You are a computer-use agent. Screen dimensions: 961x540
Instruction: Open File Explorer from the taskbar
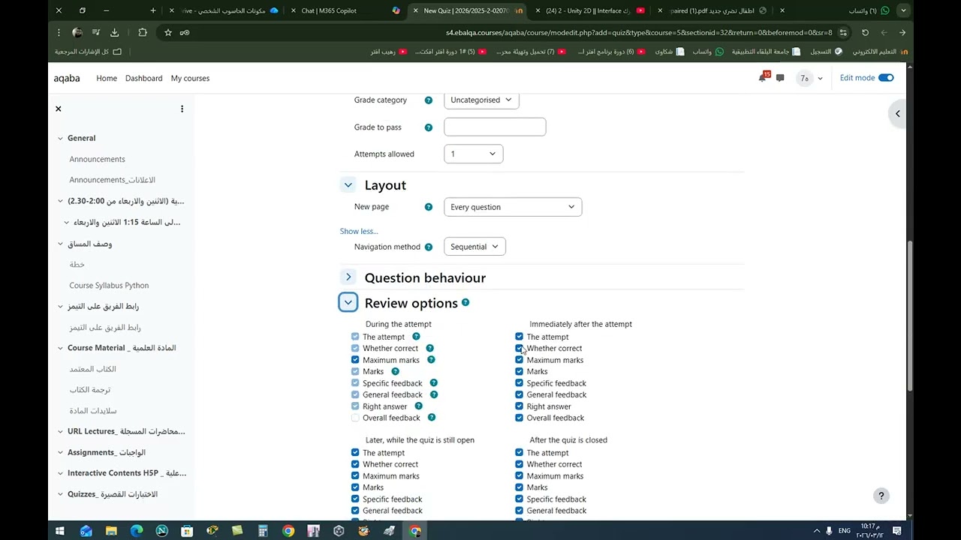tap(111, 531)
